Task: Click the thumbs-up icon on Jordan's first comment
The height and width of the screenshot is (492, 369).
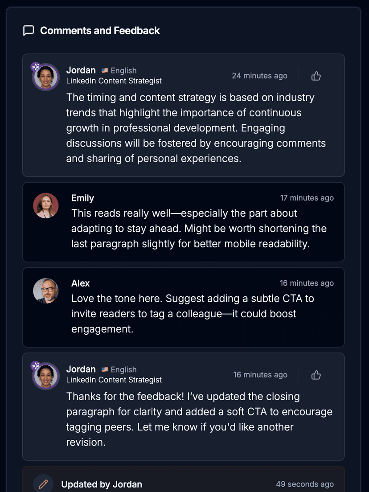Action: click(x=316, y=76)
